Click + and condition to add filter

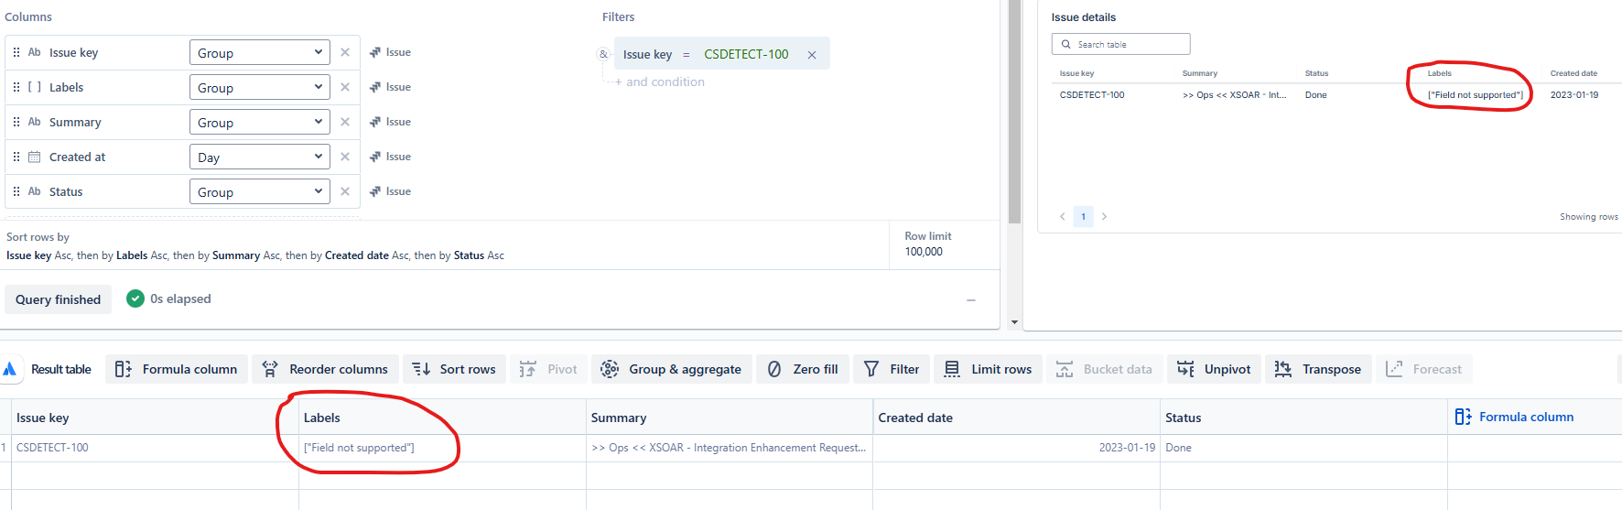[x=660, y=81]
